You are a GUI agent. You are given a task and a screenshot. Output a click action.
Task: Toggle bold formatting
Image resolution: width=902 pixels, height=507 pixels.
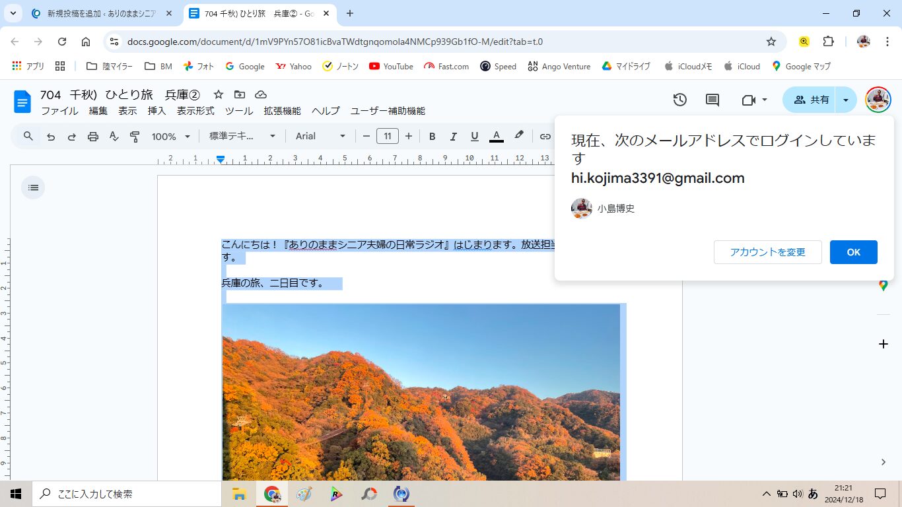(433, 137)
